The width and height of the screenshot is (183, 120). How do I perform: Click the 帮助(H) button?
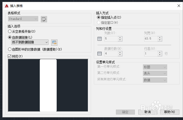[170, 112]
